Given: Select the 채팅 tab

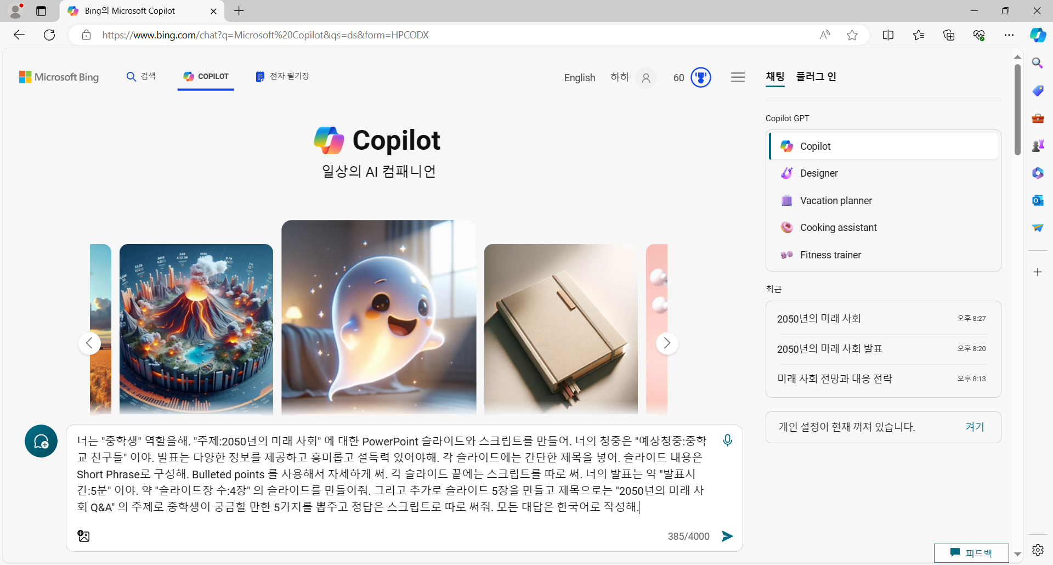Looking at the screenshot, I should pos(775,77).
